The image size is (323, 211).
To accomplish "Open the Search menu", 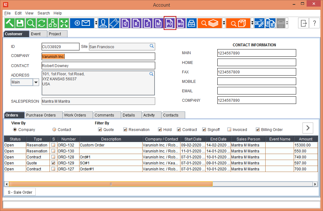I will click(44, 13).
